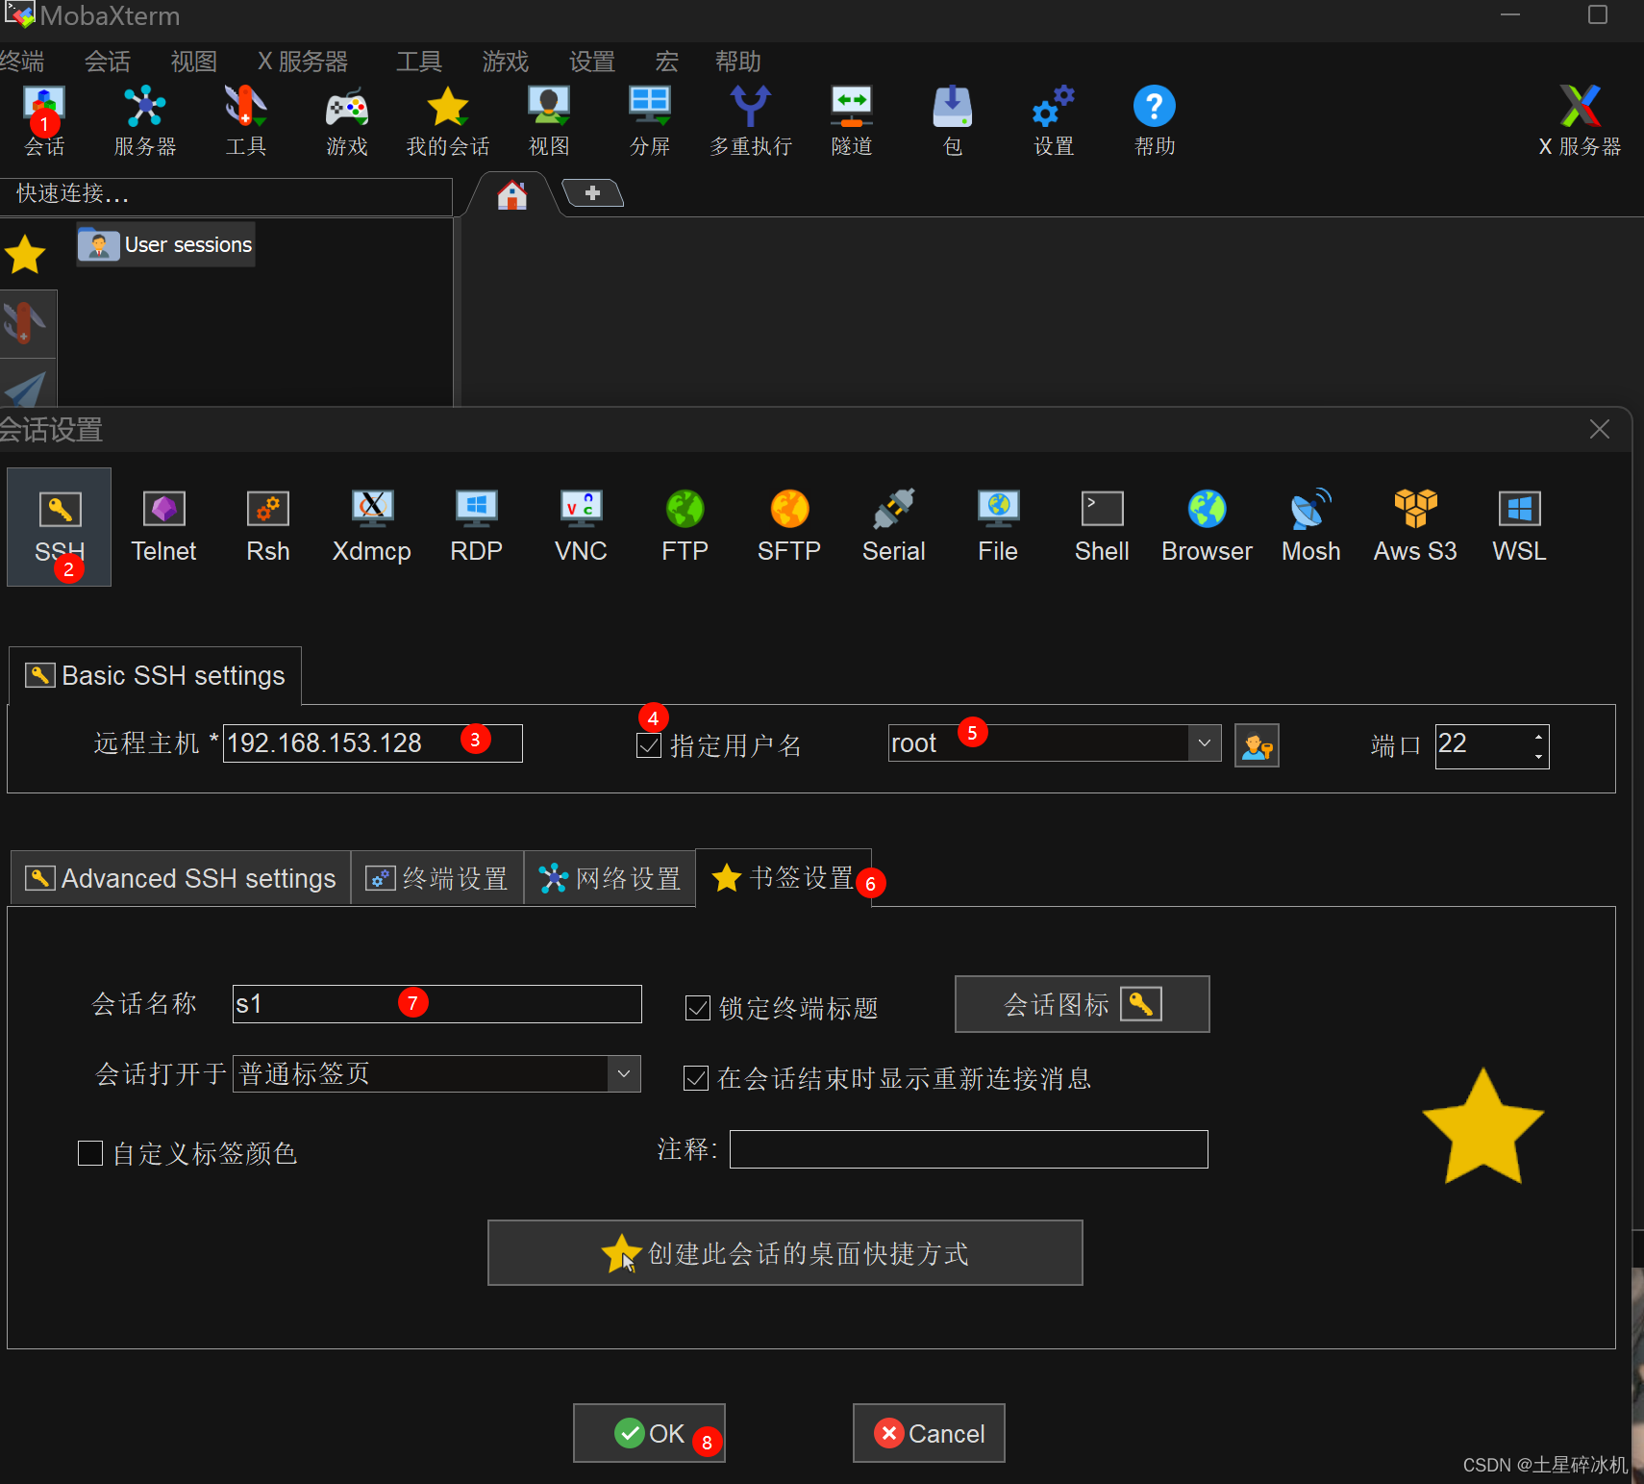Image resolution: width=1644 pixels, height=1484 pixels.
Task: Expand 会话打开于 普通标签页 dropdown
Action: pos(624,1073)
